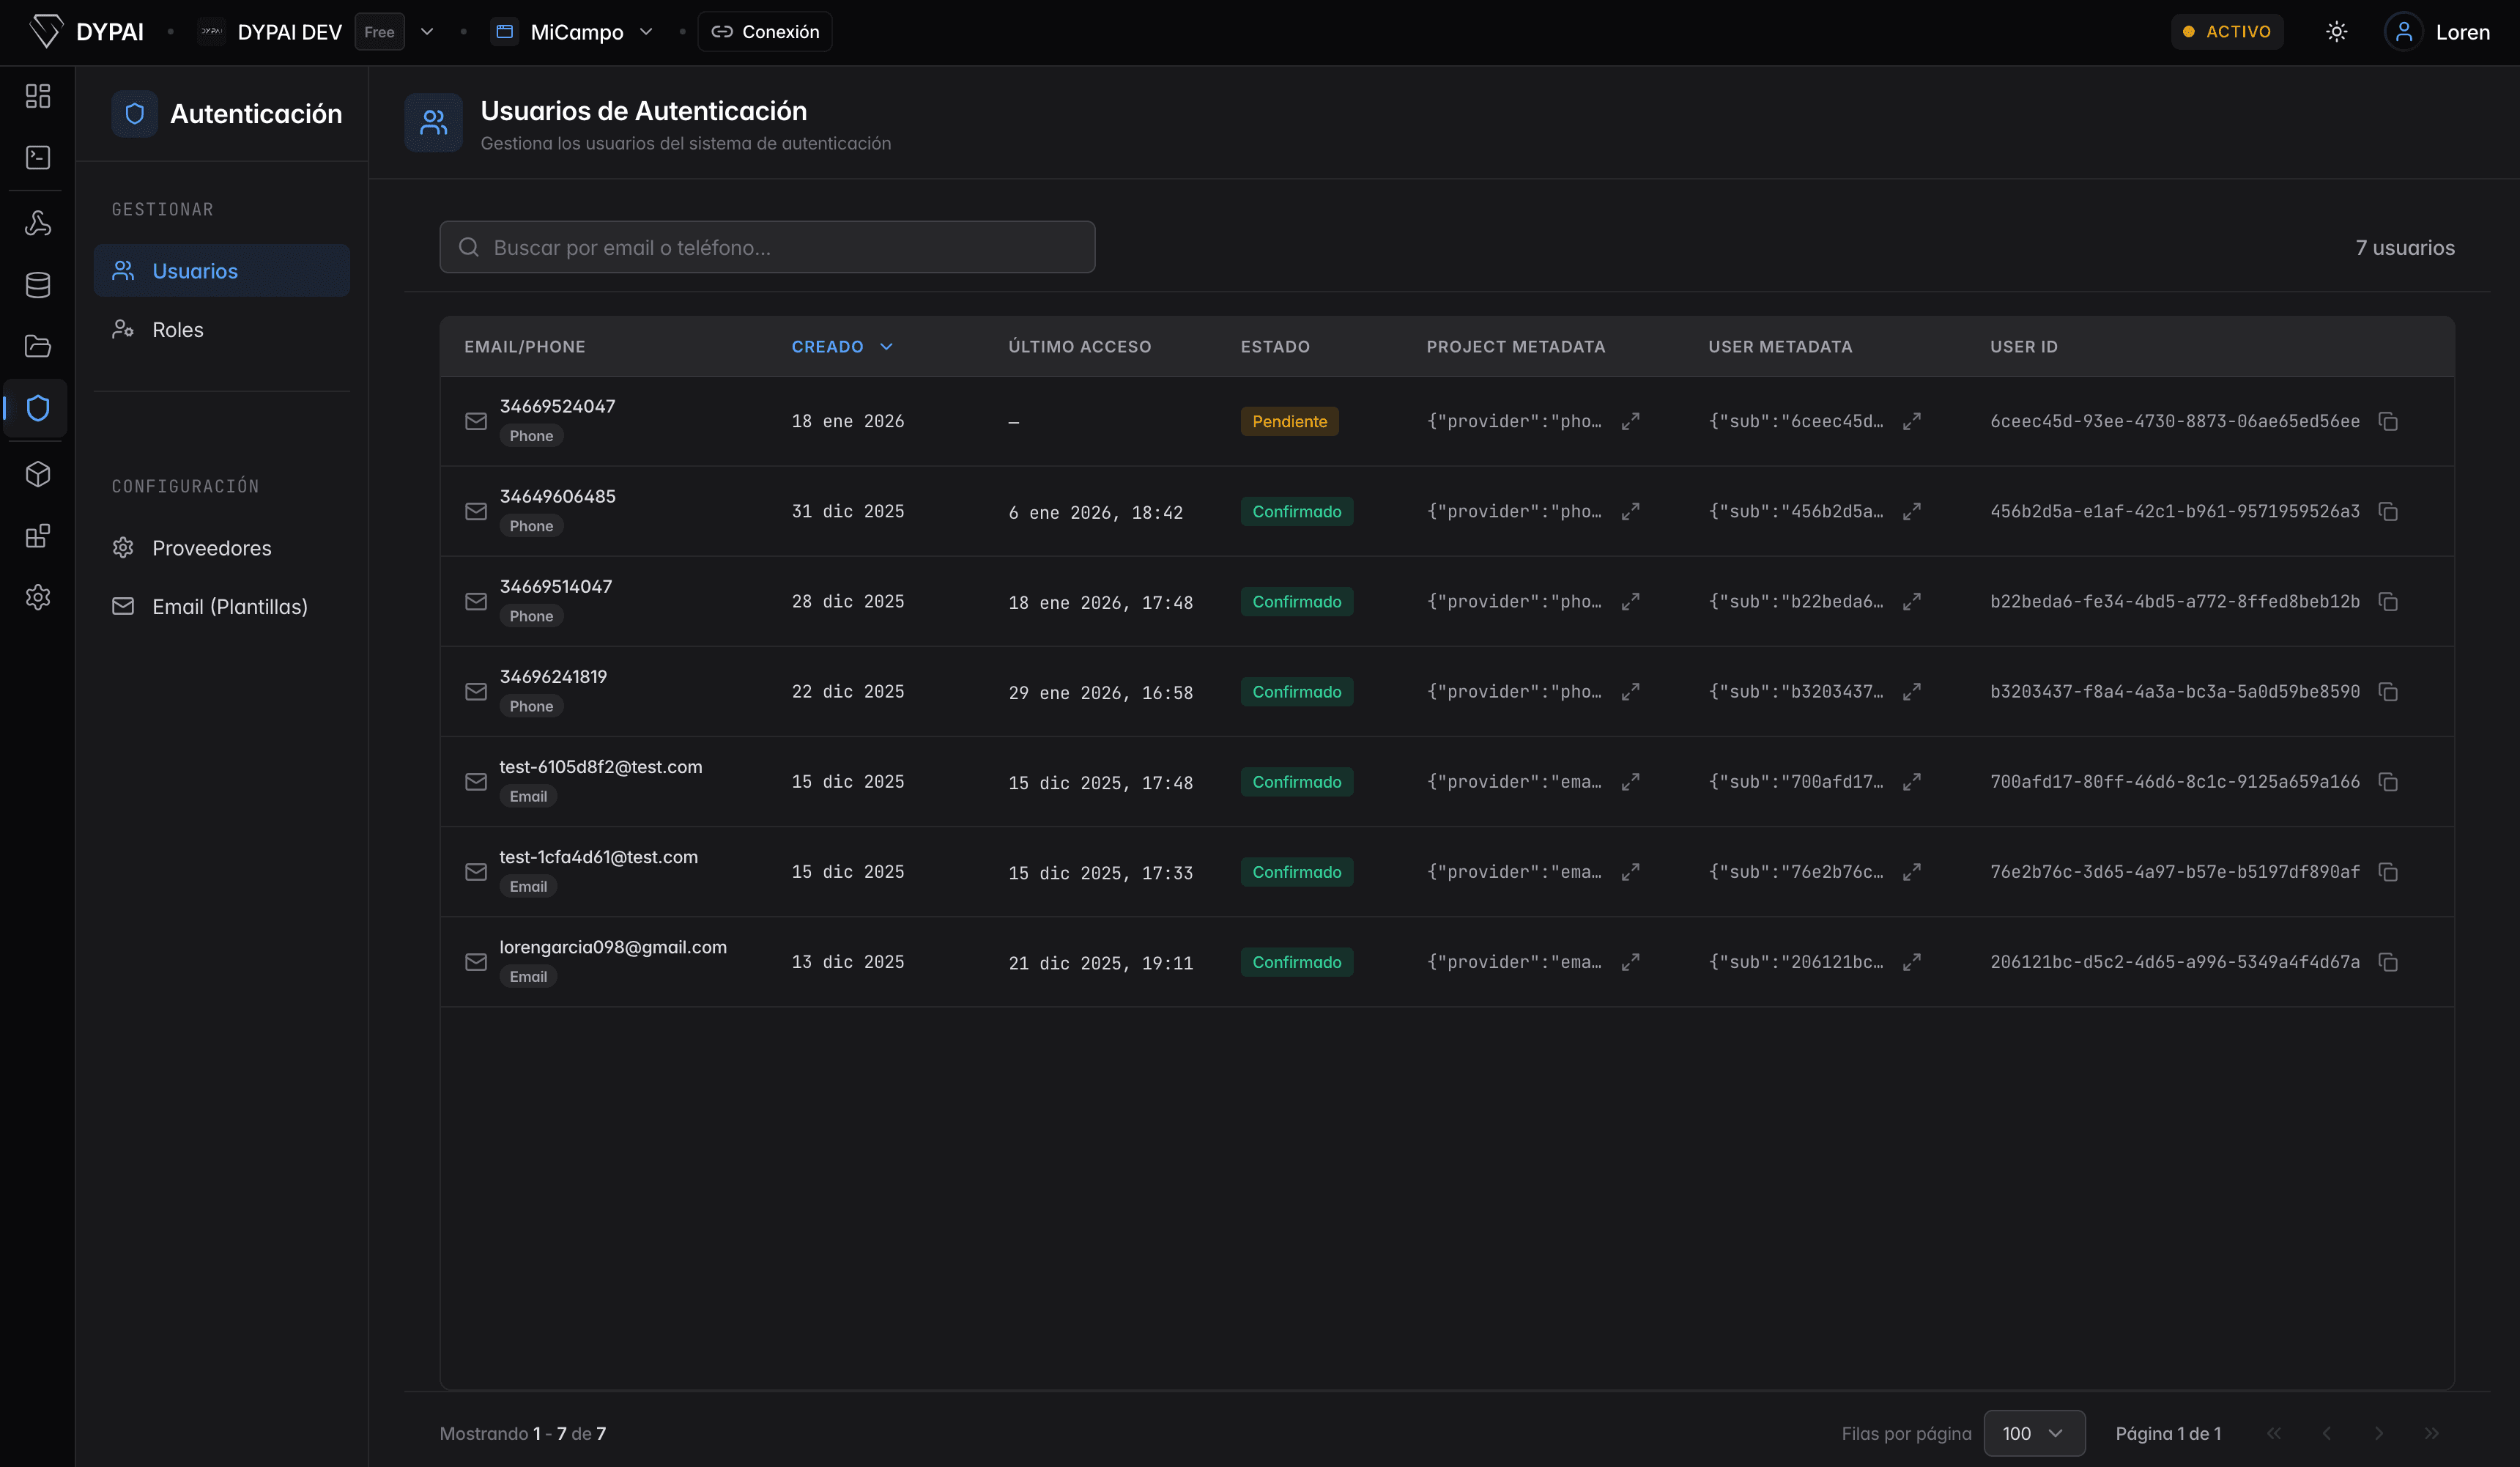Open the integrations blocks sidebar icon

click(x=38, y=536)
